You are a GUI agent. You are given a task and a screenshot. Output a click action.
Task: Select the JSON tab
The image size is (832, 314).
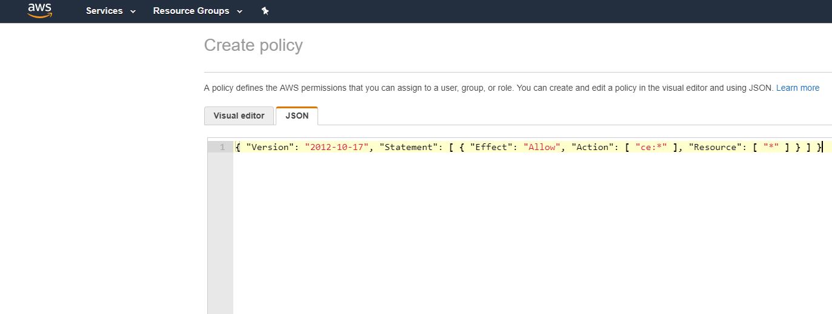click(297, 116)
